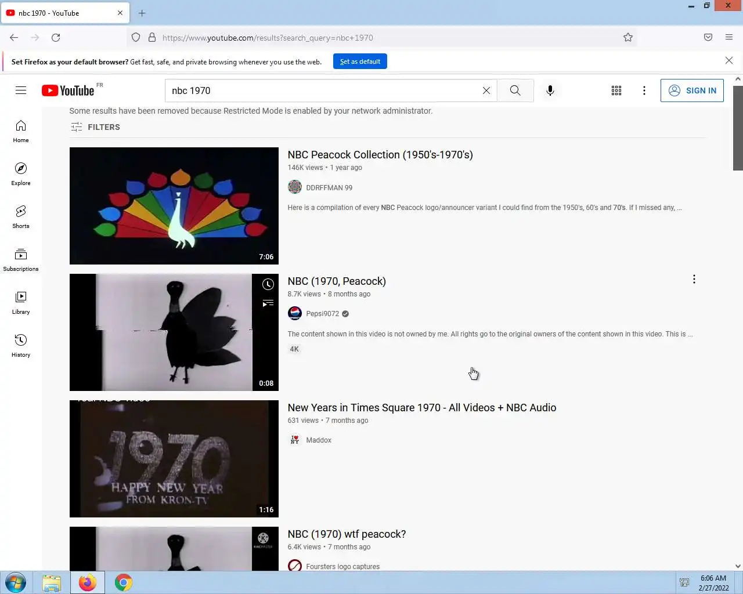
Task: Visit Foursters logo captures channel name
Action: tap(342, 566)
